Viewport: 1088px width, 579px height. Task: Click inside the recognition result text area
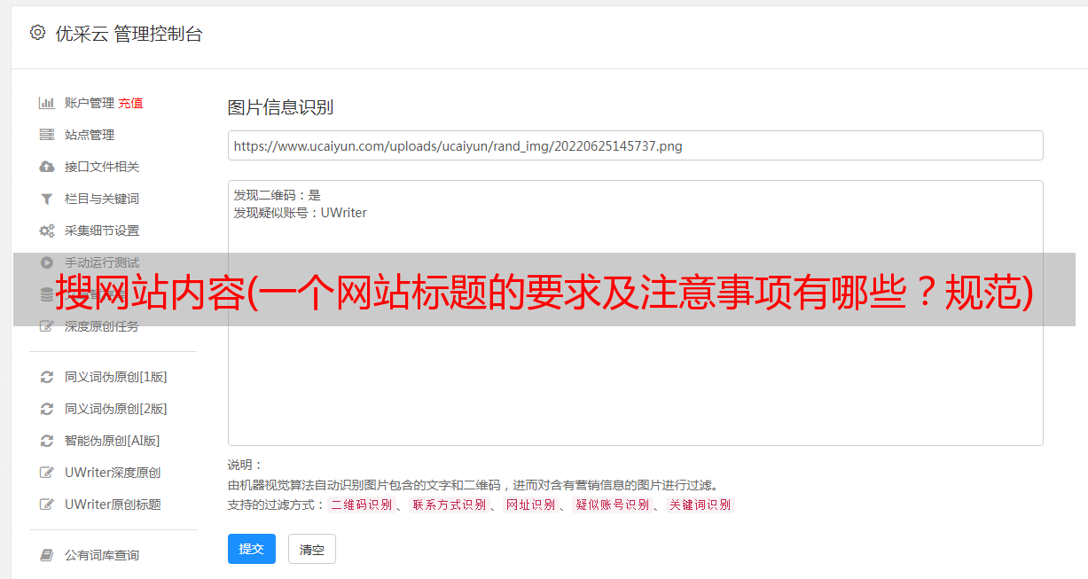click(635, 313)
